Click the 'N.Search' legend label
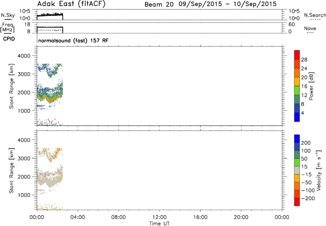The width and height of the screenshot is (326, 226). [x=315, y=15]
